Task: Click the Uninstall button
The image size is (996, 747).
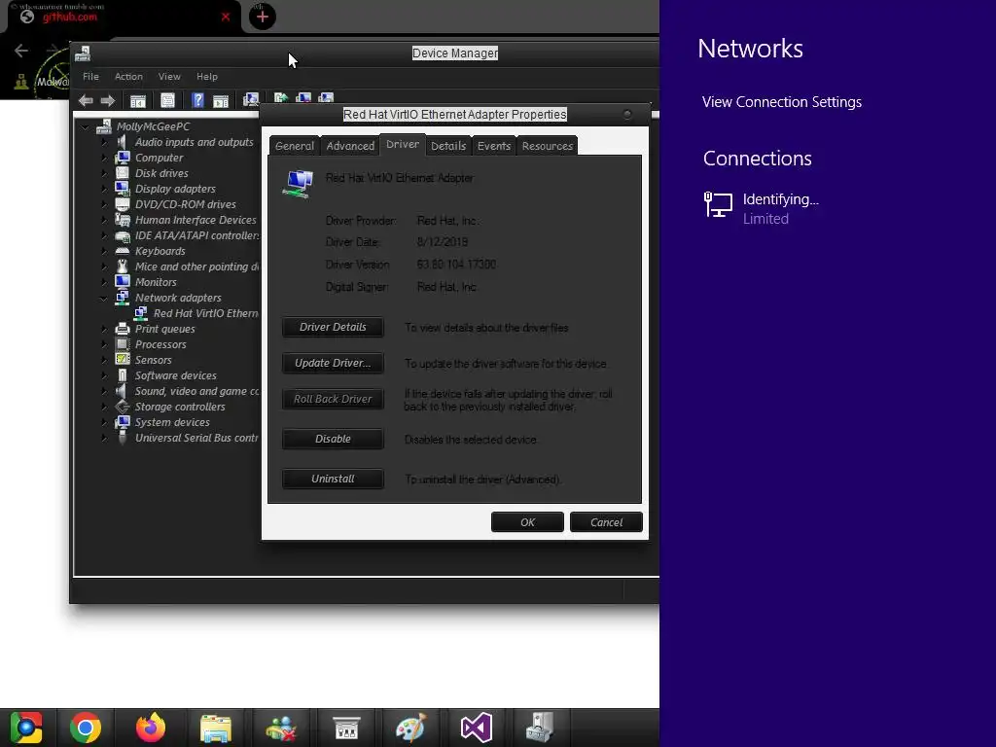Action: [x=333, y=479]
